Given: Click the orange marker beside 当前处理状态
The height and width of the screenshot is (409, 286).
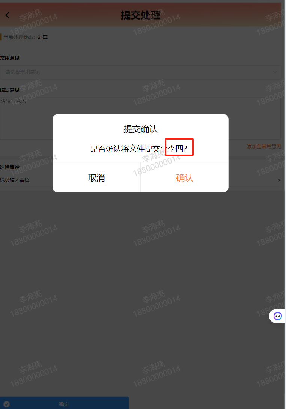Looking at the screenshot, I should click(x=1, y=37).
